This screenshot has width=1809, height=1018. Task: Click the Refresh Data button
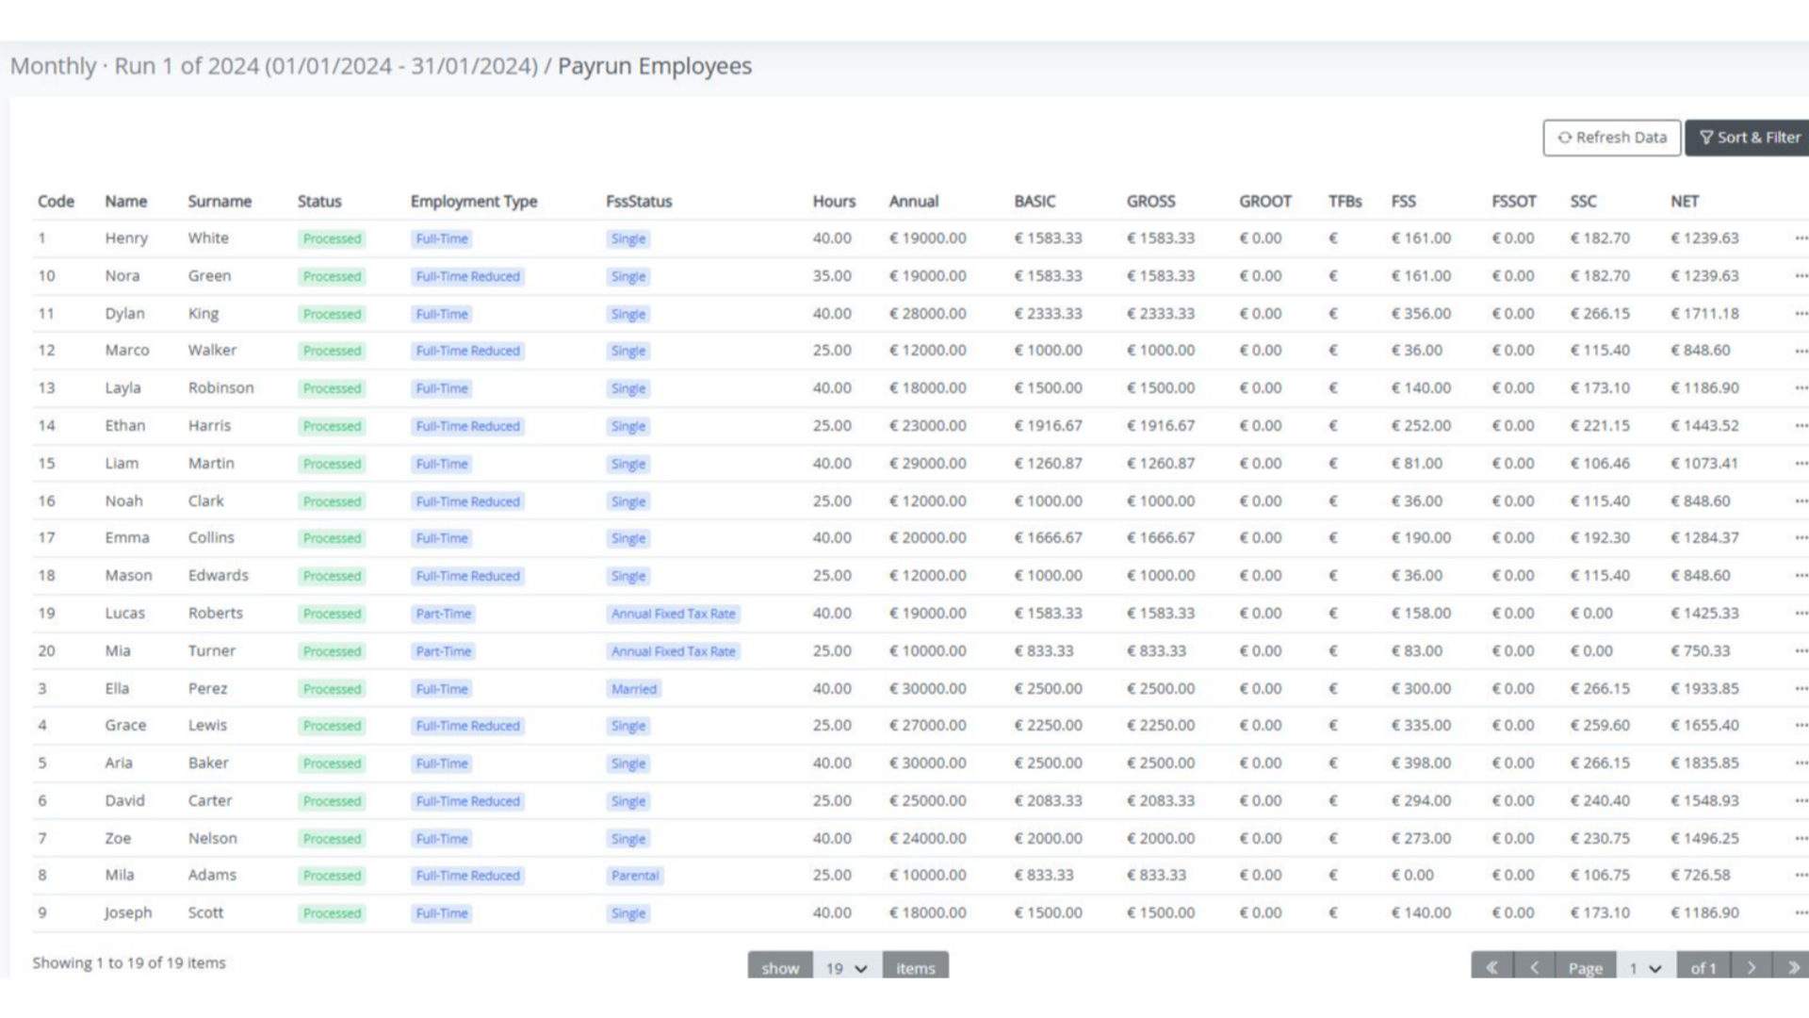click(x=1611, y=138)
